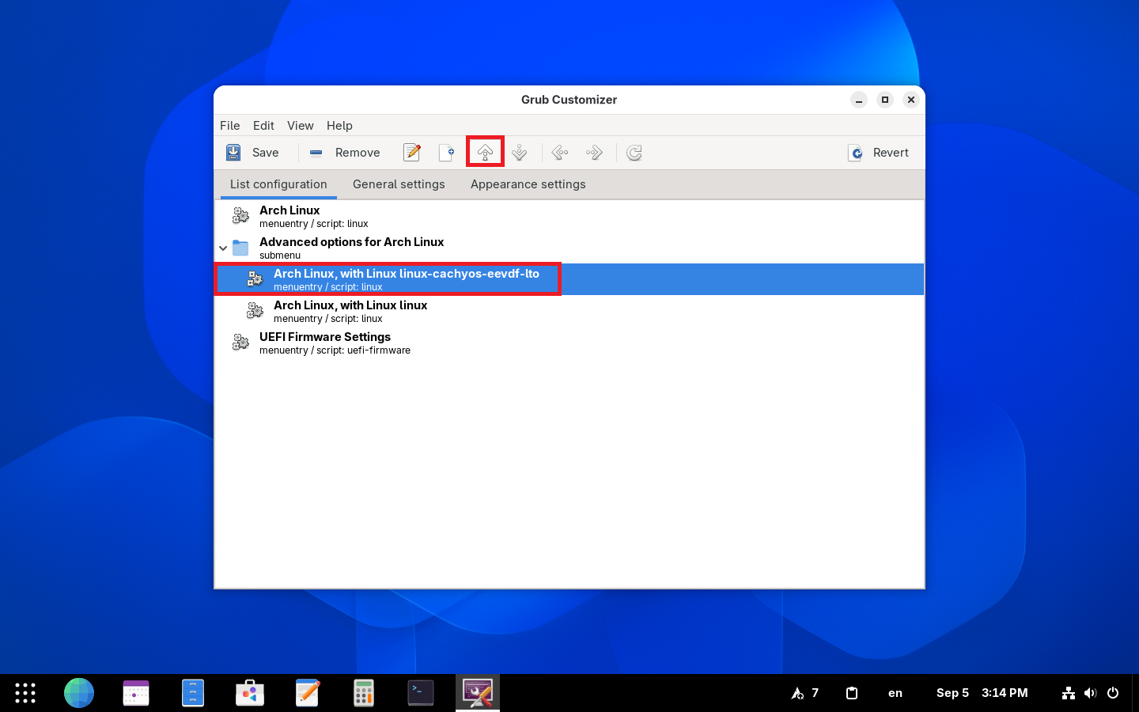Remove the selected menu entry
The width and height of the screenshot is (1139, 712).
click(x=345, y=153)
